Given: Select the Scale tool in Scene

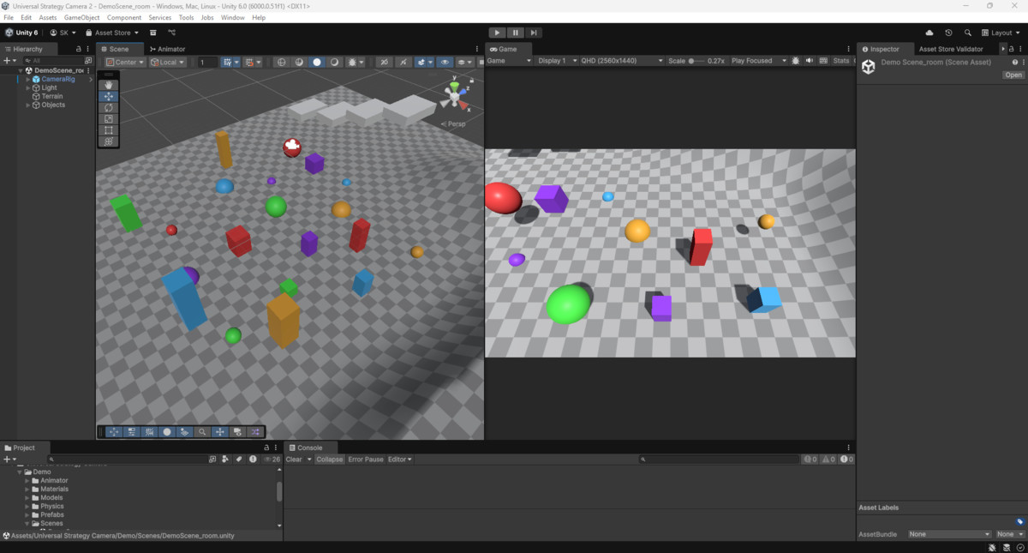Looking at the screenshot, I should tap(109, 119).
